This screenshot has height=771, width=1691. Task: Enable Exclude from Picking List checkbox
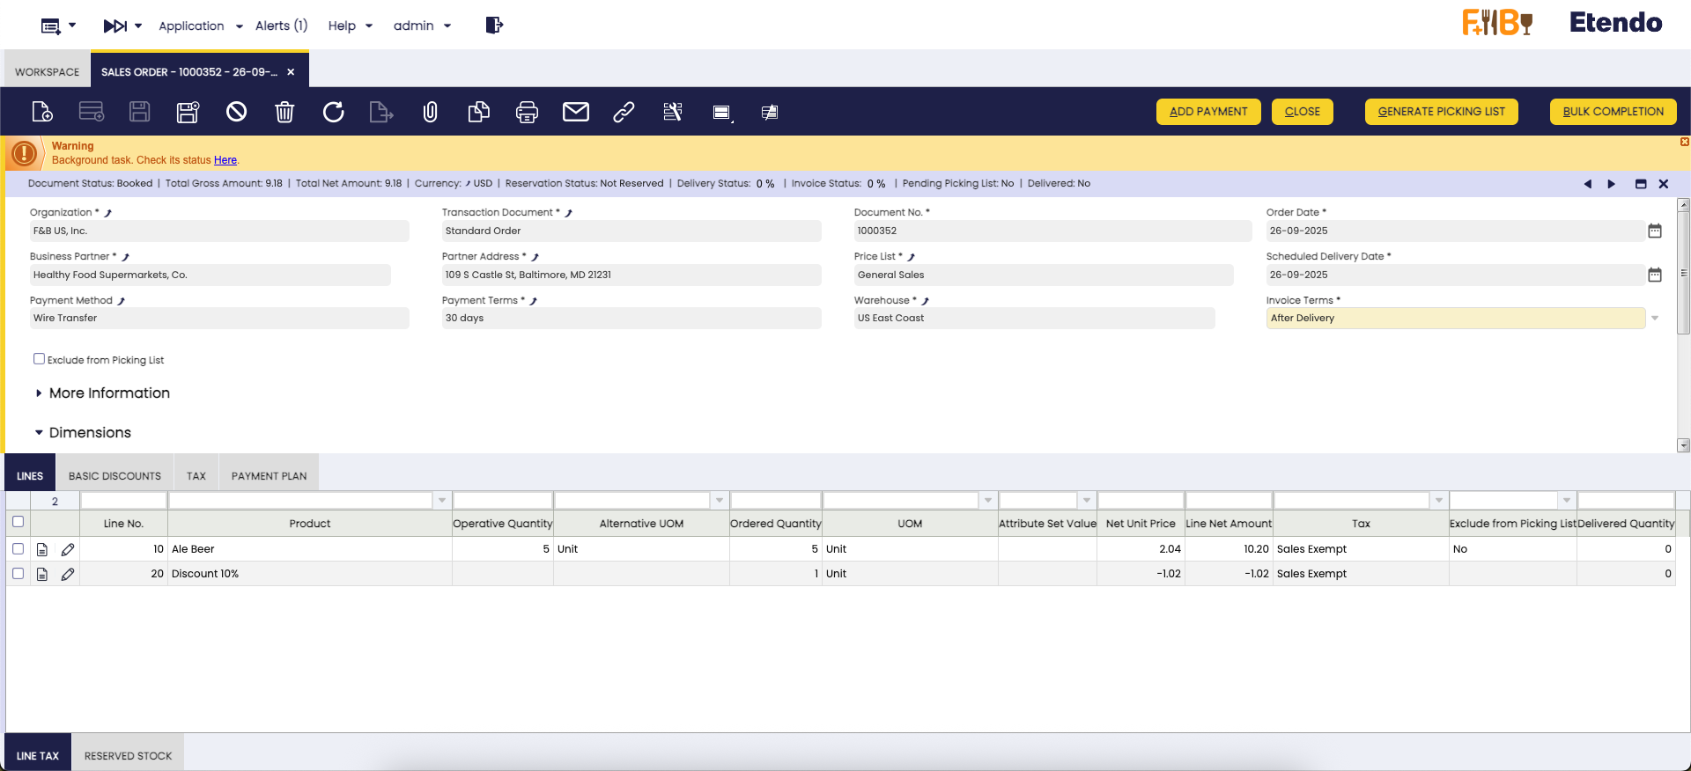[39, 359]
